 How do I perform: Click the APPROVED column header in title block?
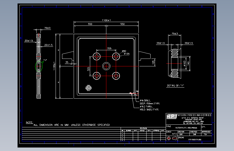tap(206, 132)
